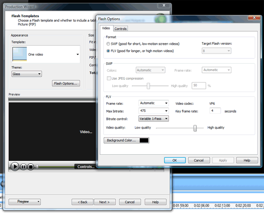Open the Target Flash version dropdown
Viewport: 264px width, 213px height.
(x=216, y=51)
